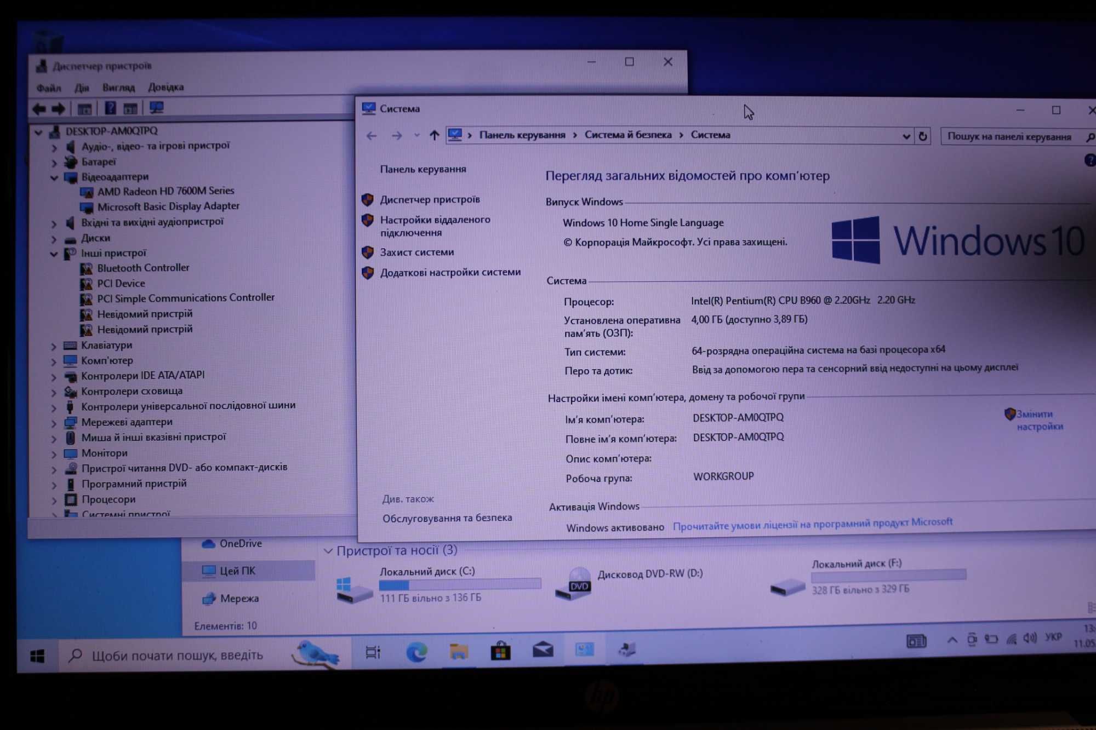Click Система й безпека in the breadcrumb
This screenshot has height=730, width=1096.
(628, 135)
